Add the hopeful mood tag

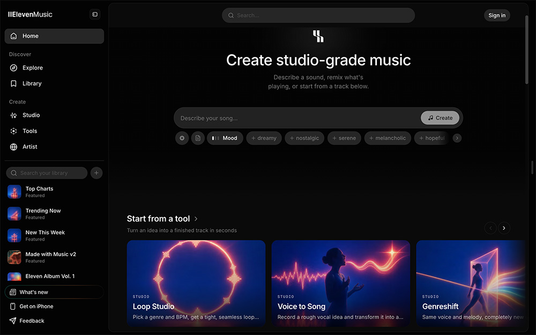pyautogui.click(x=432, y=138)
